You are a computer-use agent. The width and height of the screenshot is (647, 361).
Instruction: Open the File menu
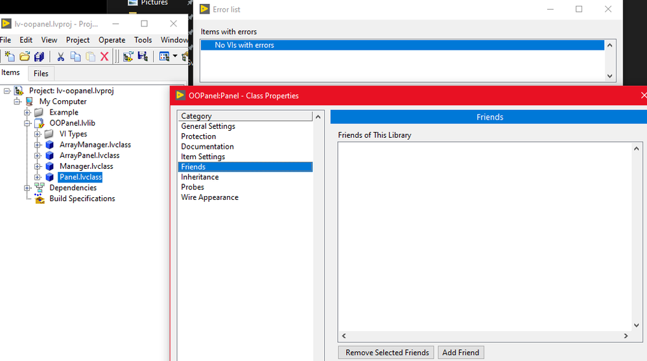coord(5,40)
